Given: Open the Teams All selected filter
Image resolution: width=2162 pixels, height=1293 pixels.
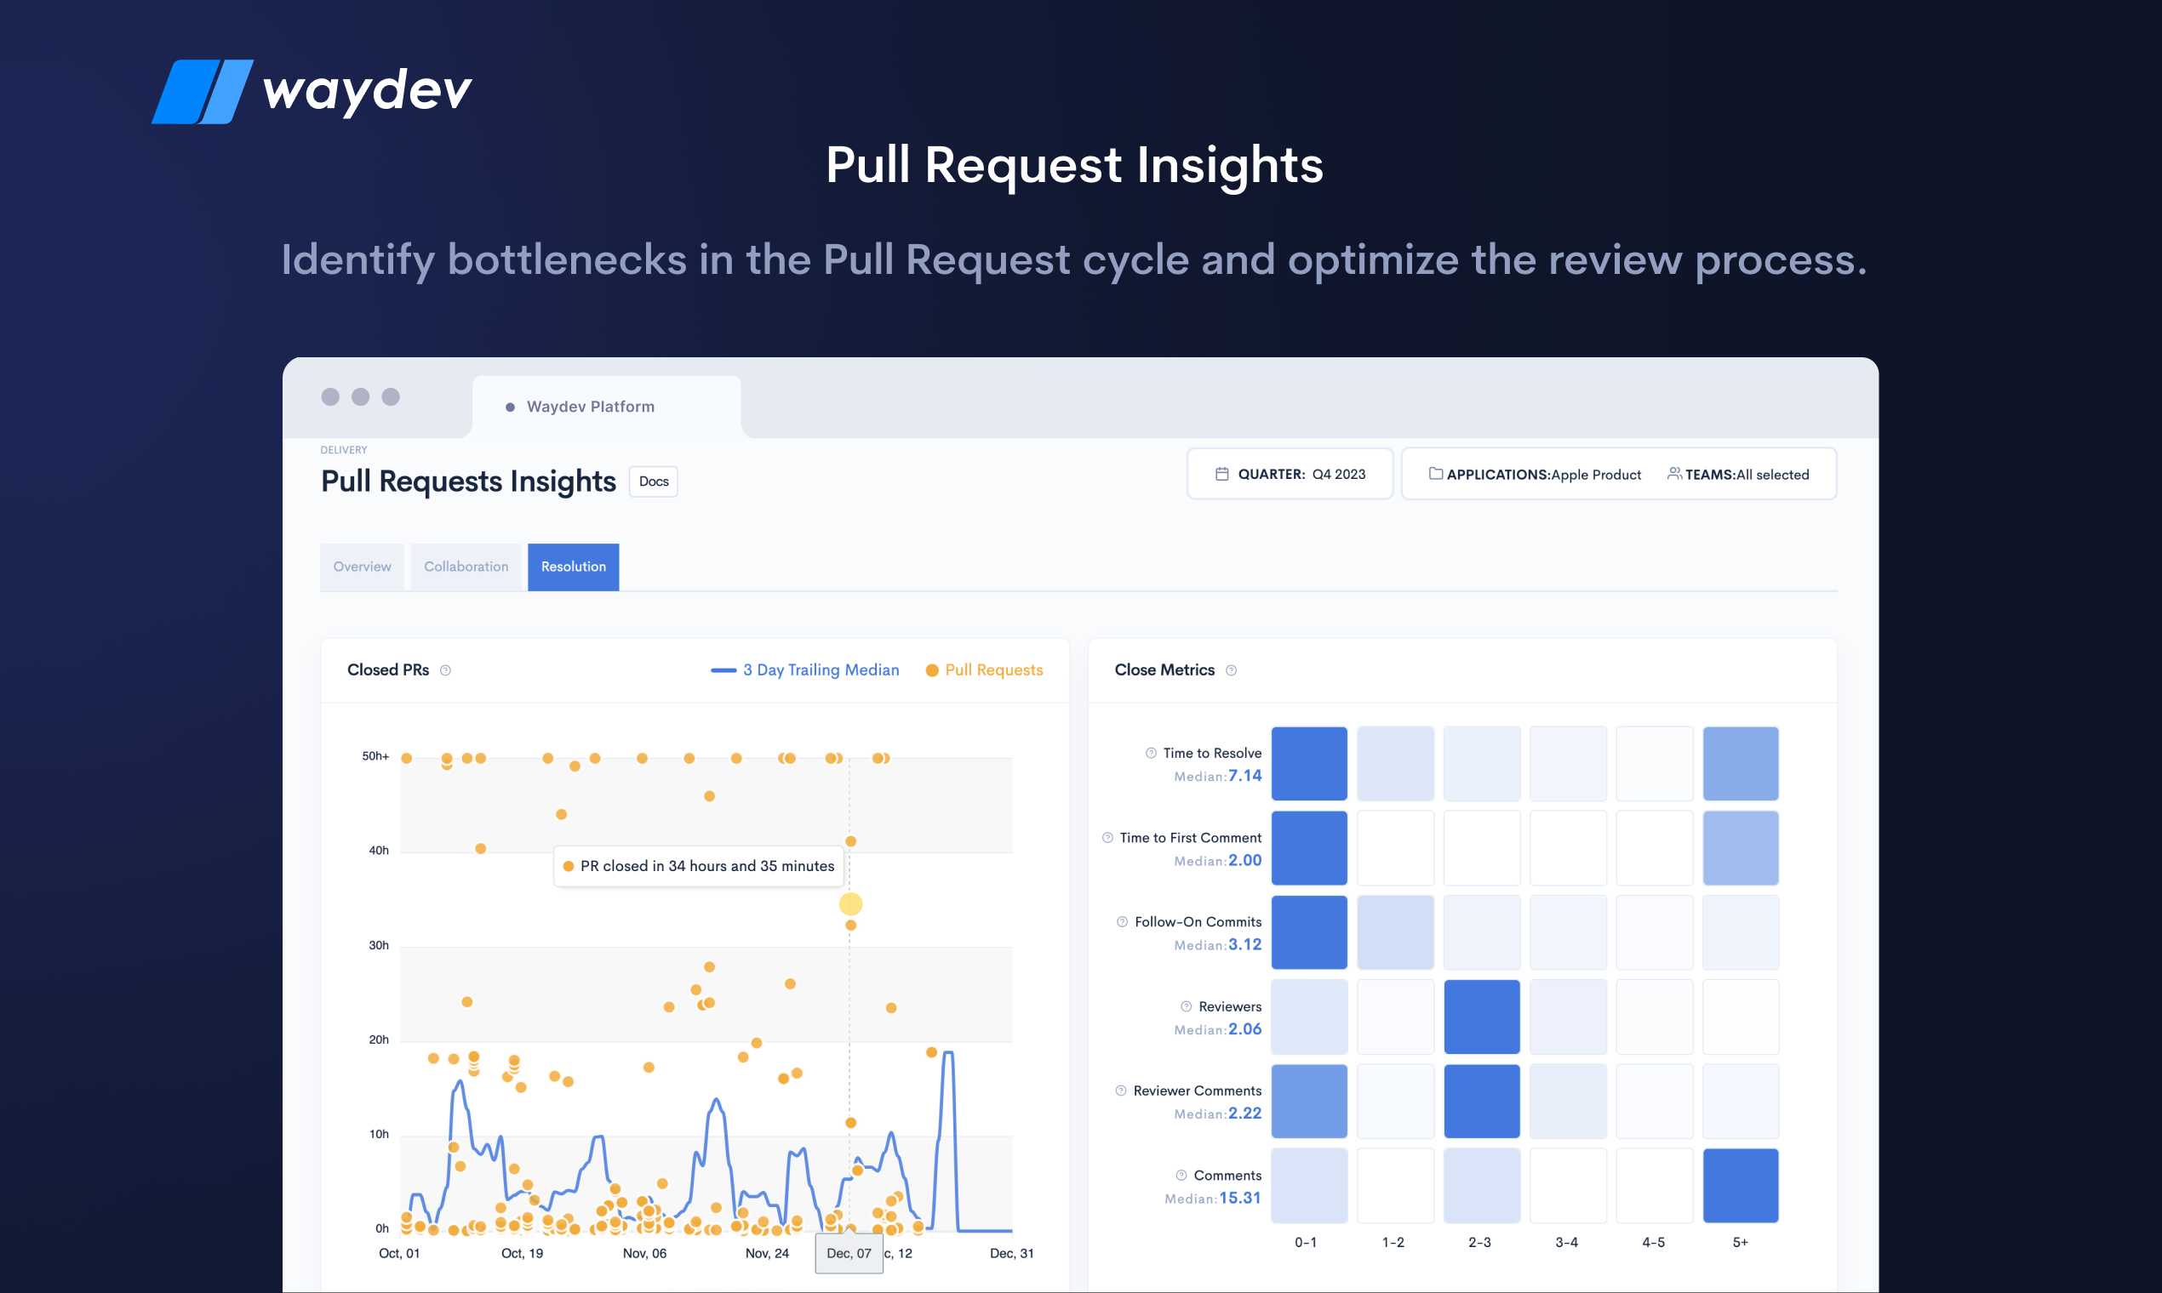Looking at the screenshot, I should [1737, 474].
